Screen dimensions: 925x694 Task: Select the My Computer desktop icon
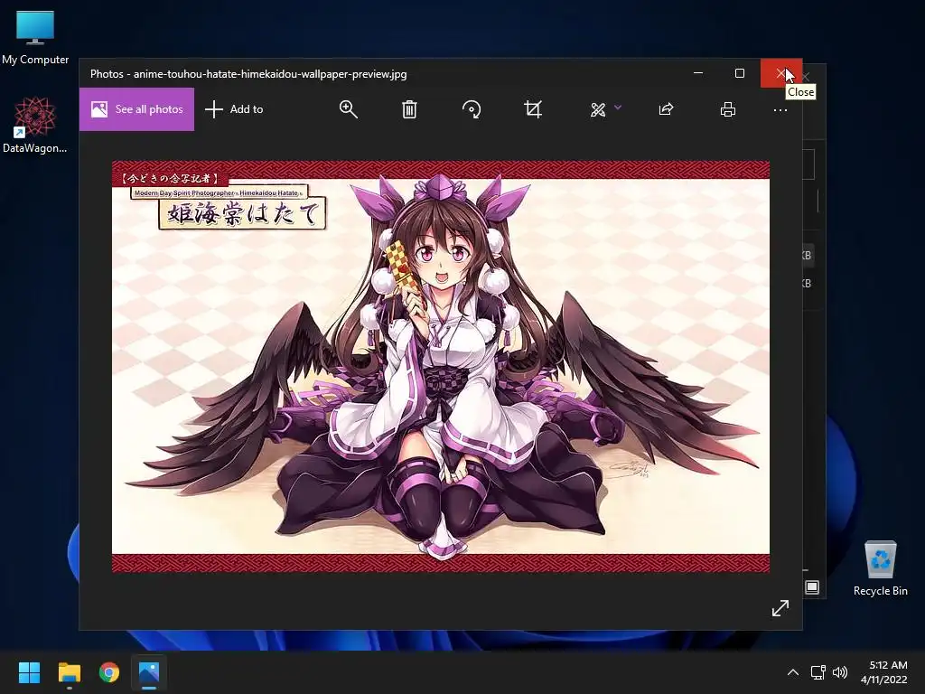pos(35,38)
